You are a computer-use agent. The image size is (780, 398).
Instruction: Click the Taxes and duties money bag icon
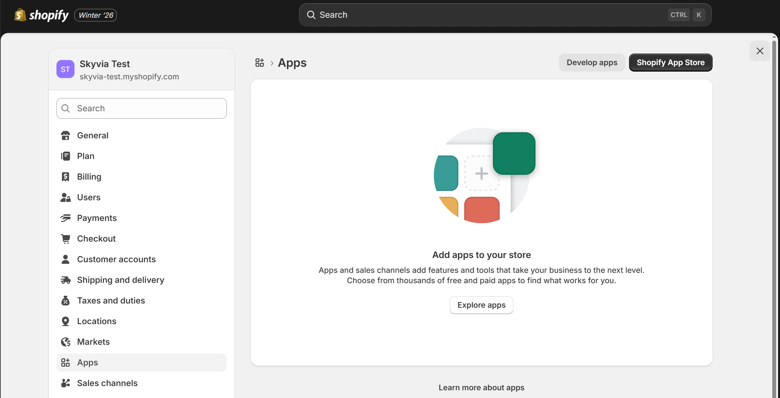[65, 301]
